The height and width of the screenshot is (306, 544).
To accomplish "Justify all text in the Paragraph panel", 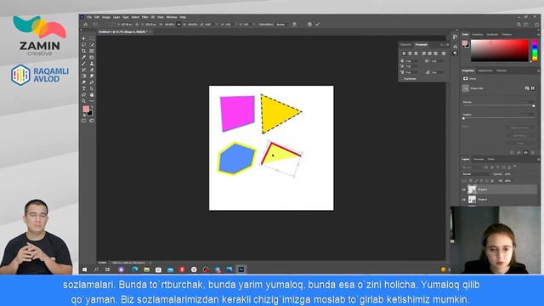I will tap(444, 54).
